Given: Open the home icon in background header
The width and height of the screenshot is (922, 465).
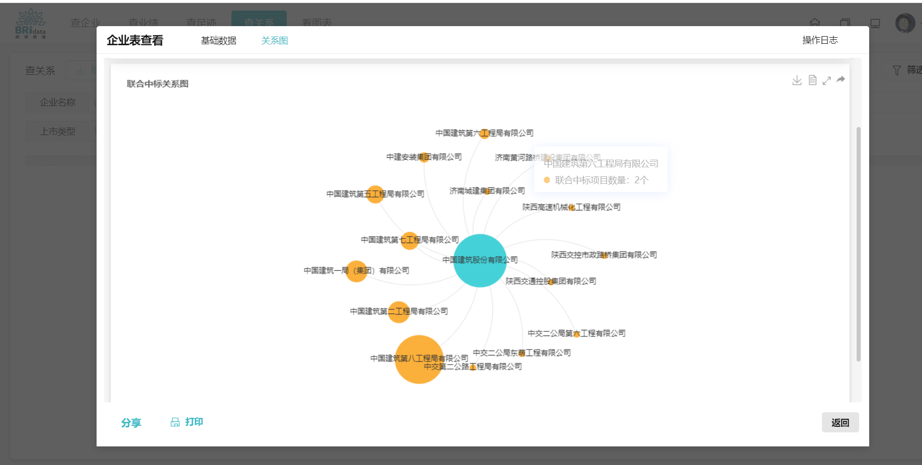Looking at the screenshot, I should (815, 23).
